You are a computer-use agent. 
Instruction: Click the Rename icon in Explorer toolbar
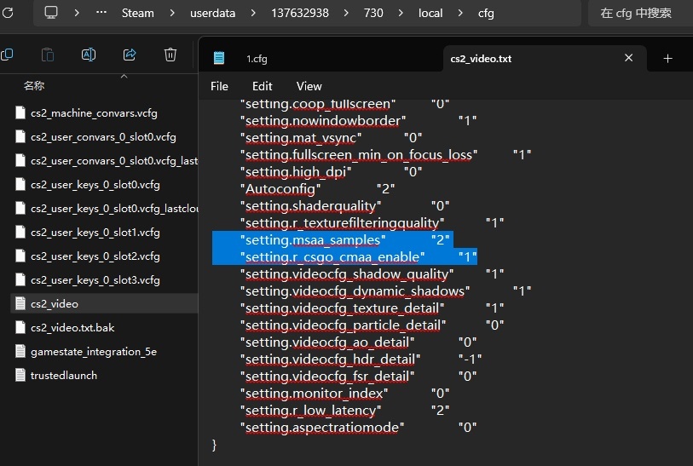click(x=89, y=55)
